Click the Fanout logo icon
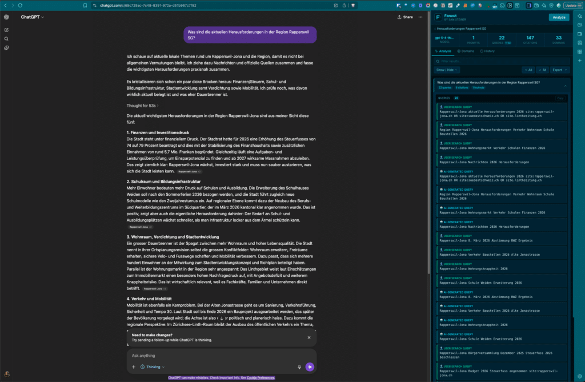 click(438, 17)
